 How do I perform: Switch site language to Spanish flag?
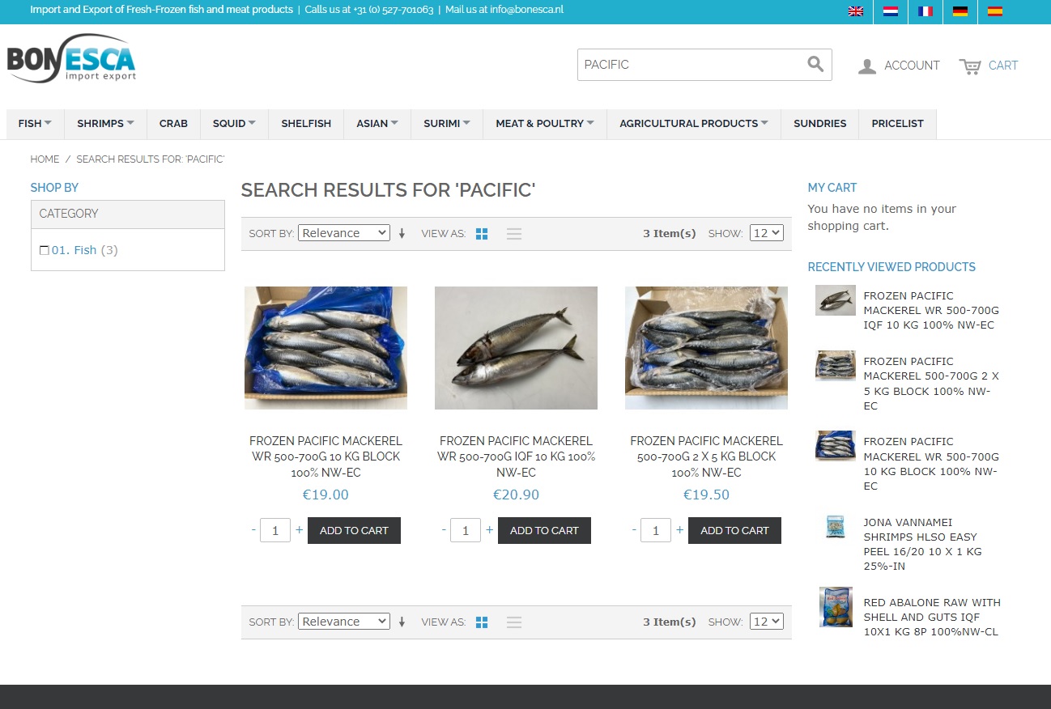point(994,11)
